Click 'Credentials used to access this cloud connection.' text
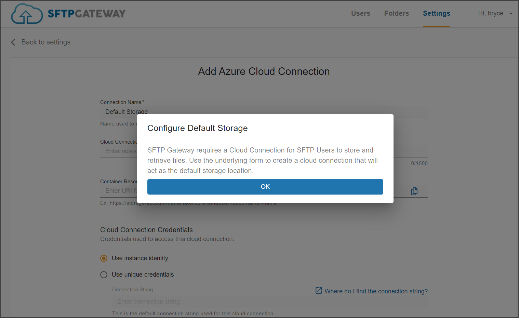The width and height of the screenshot is (519, 318). (167, 239)
